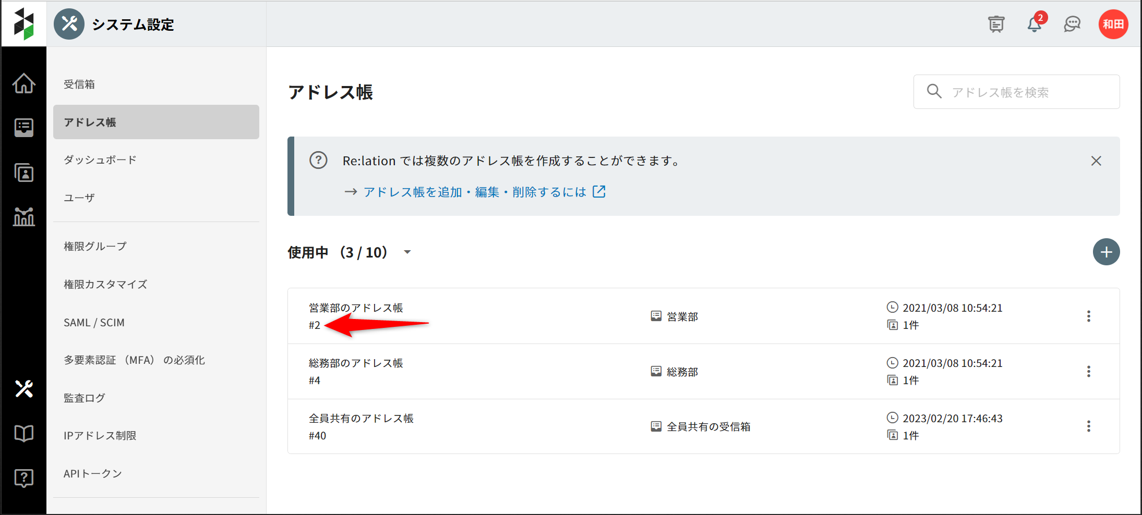Open the アドレス帳を追加・編集・削除するには link
Viewport: 1142px width, 515px height.
coord(475,192)
